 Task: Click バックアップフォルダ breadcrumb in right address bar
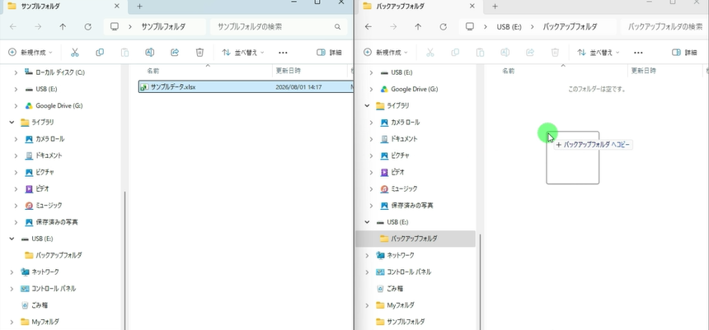click(x=570, y=27)
